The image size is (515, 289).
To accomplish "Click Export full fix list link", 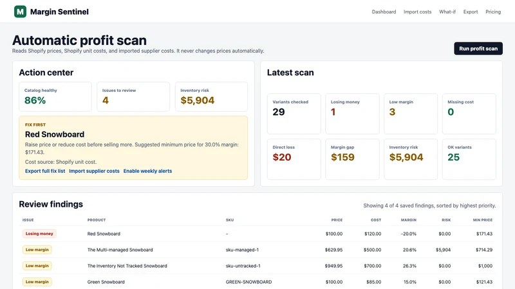I will coord(45,171).
